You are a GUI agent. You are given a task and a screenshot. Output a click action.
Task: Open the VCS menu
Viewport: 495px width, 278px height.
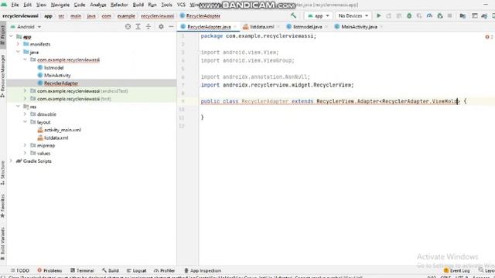point(181,5)
